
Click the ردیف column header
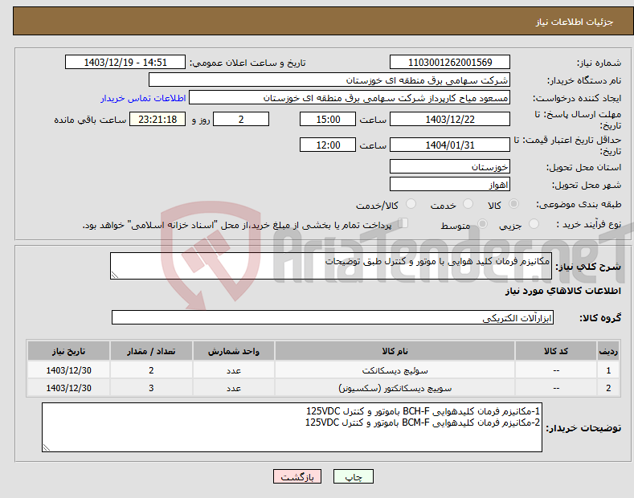click(x=608, y=351)
